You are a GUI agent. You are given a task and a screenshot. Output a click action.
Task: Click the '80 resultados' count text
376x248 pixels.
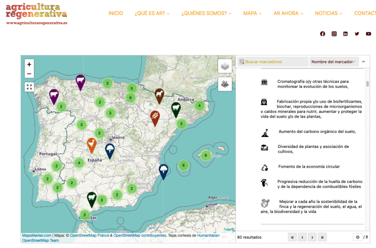[249, 237]
